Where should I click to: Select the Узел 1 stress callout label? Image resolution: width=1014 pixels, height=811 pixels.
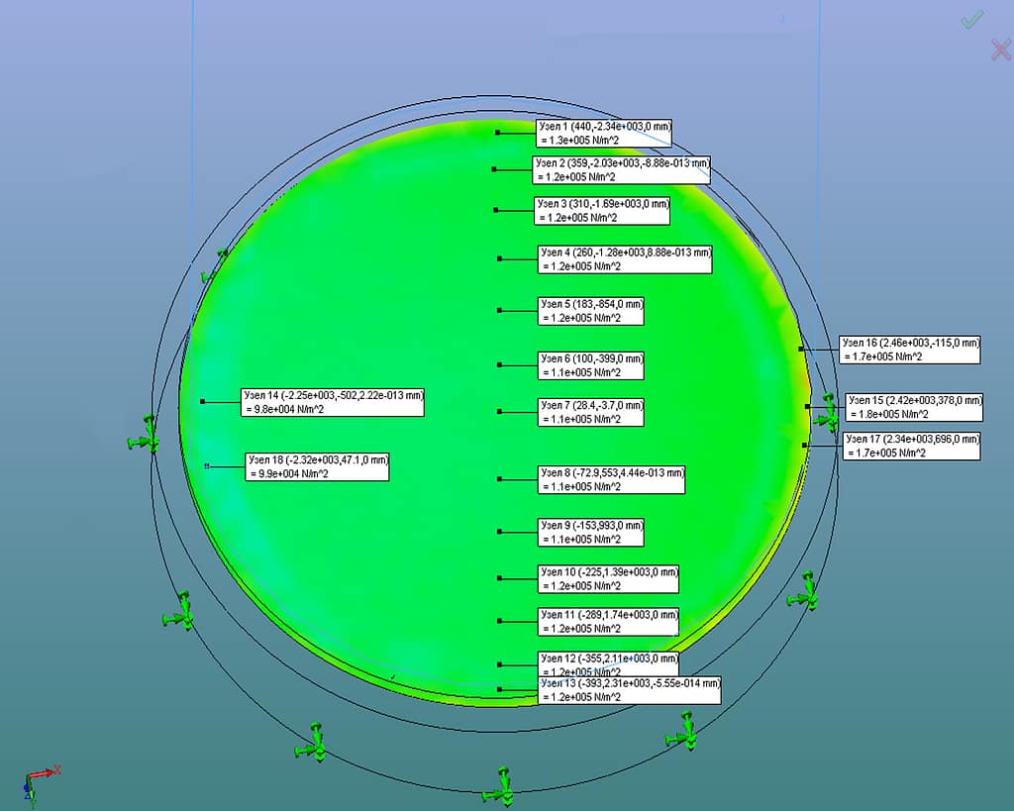[604, 134]
